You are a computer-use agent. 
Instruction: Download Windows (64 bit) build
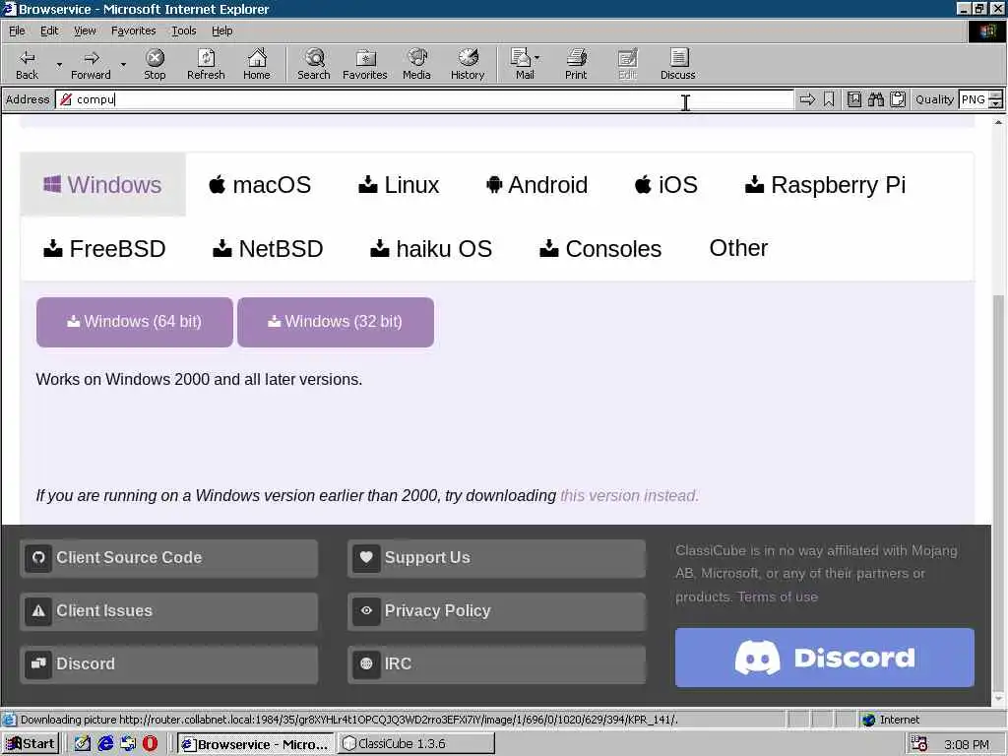[x=134, y=322]
